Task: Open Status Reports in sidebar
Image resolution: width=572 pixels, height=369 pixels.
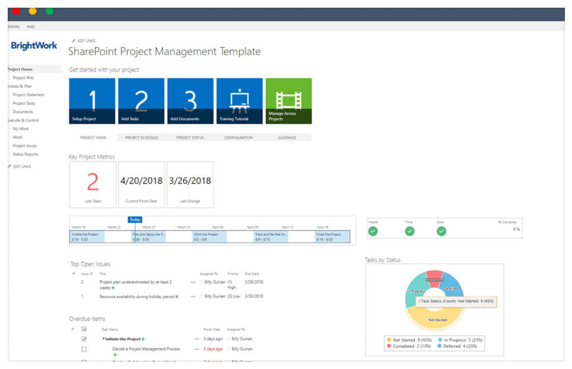Action: tap(25, 154)
